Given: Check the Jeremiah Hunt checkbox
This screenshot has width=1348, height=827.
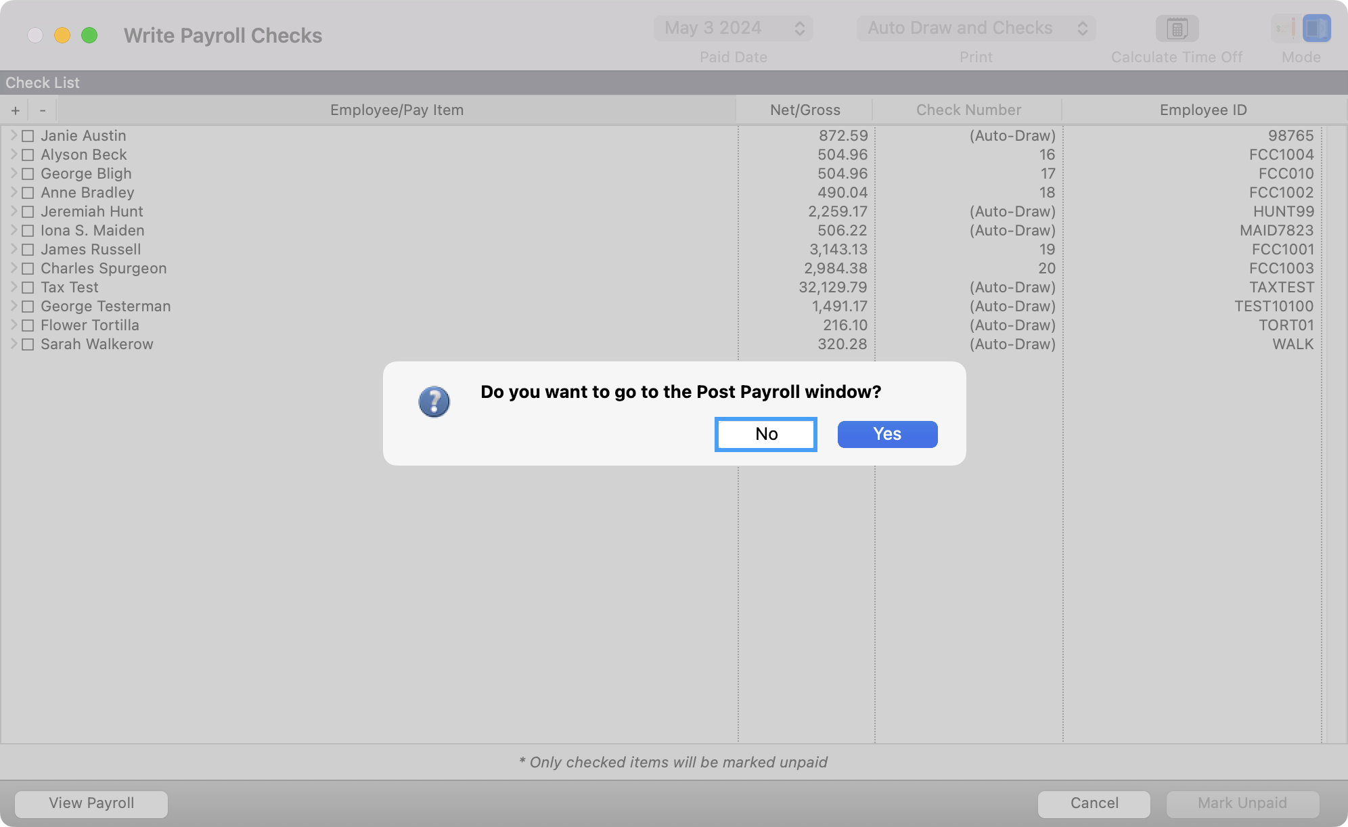Looking at the screenshot, I should click(28, 212).
